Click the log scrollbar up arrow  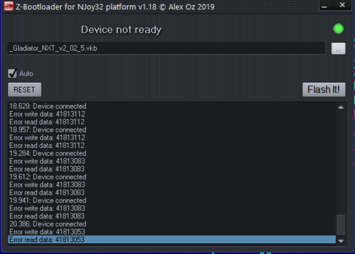(341, 107)
